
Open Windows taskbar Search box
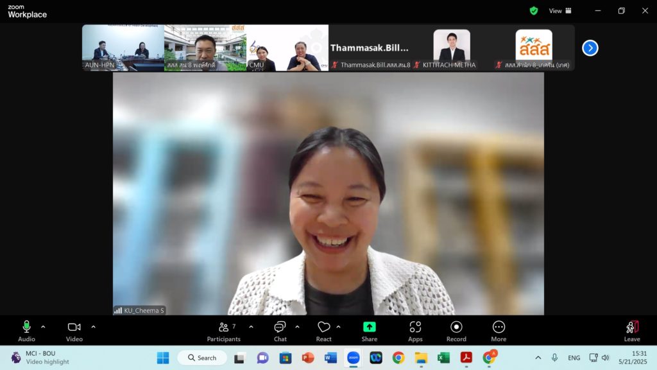[x=202, y=358]
